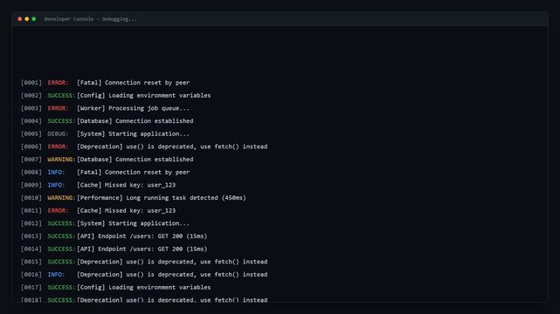This screenshot has height=314, width=560.
Task: Select line number [0016]
Action: coord(31,275)
